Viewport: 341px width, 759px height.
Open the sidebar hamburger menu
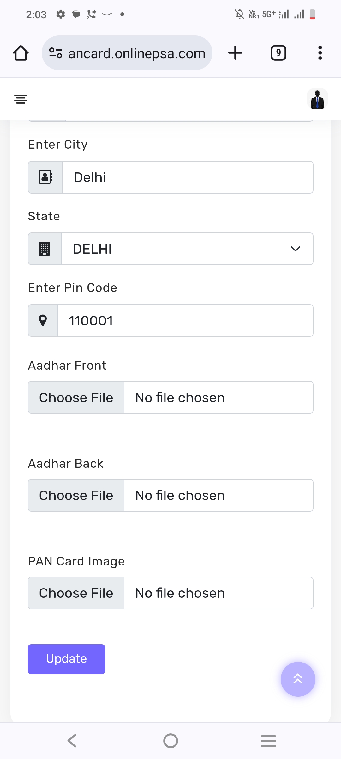click(21, 99)
